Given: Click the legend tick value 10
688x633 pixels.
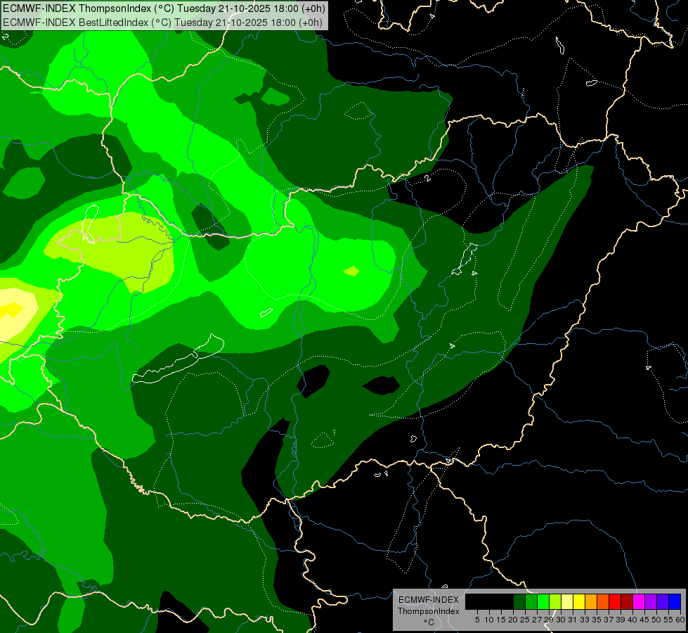Looking at the screenshot, I should [489, 620].
